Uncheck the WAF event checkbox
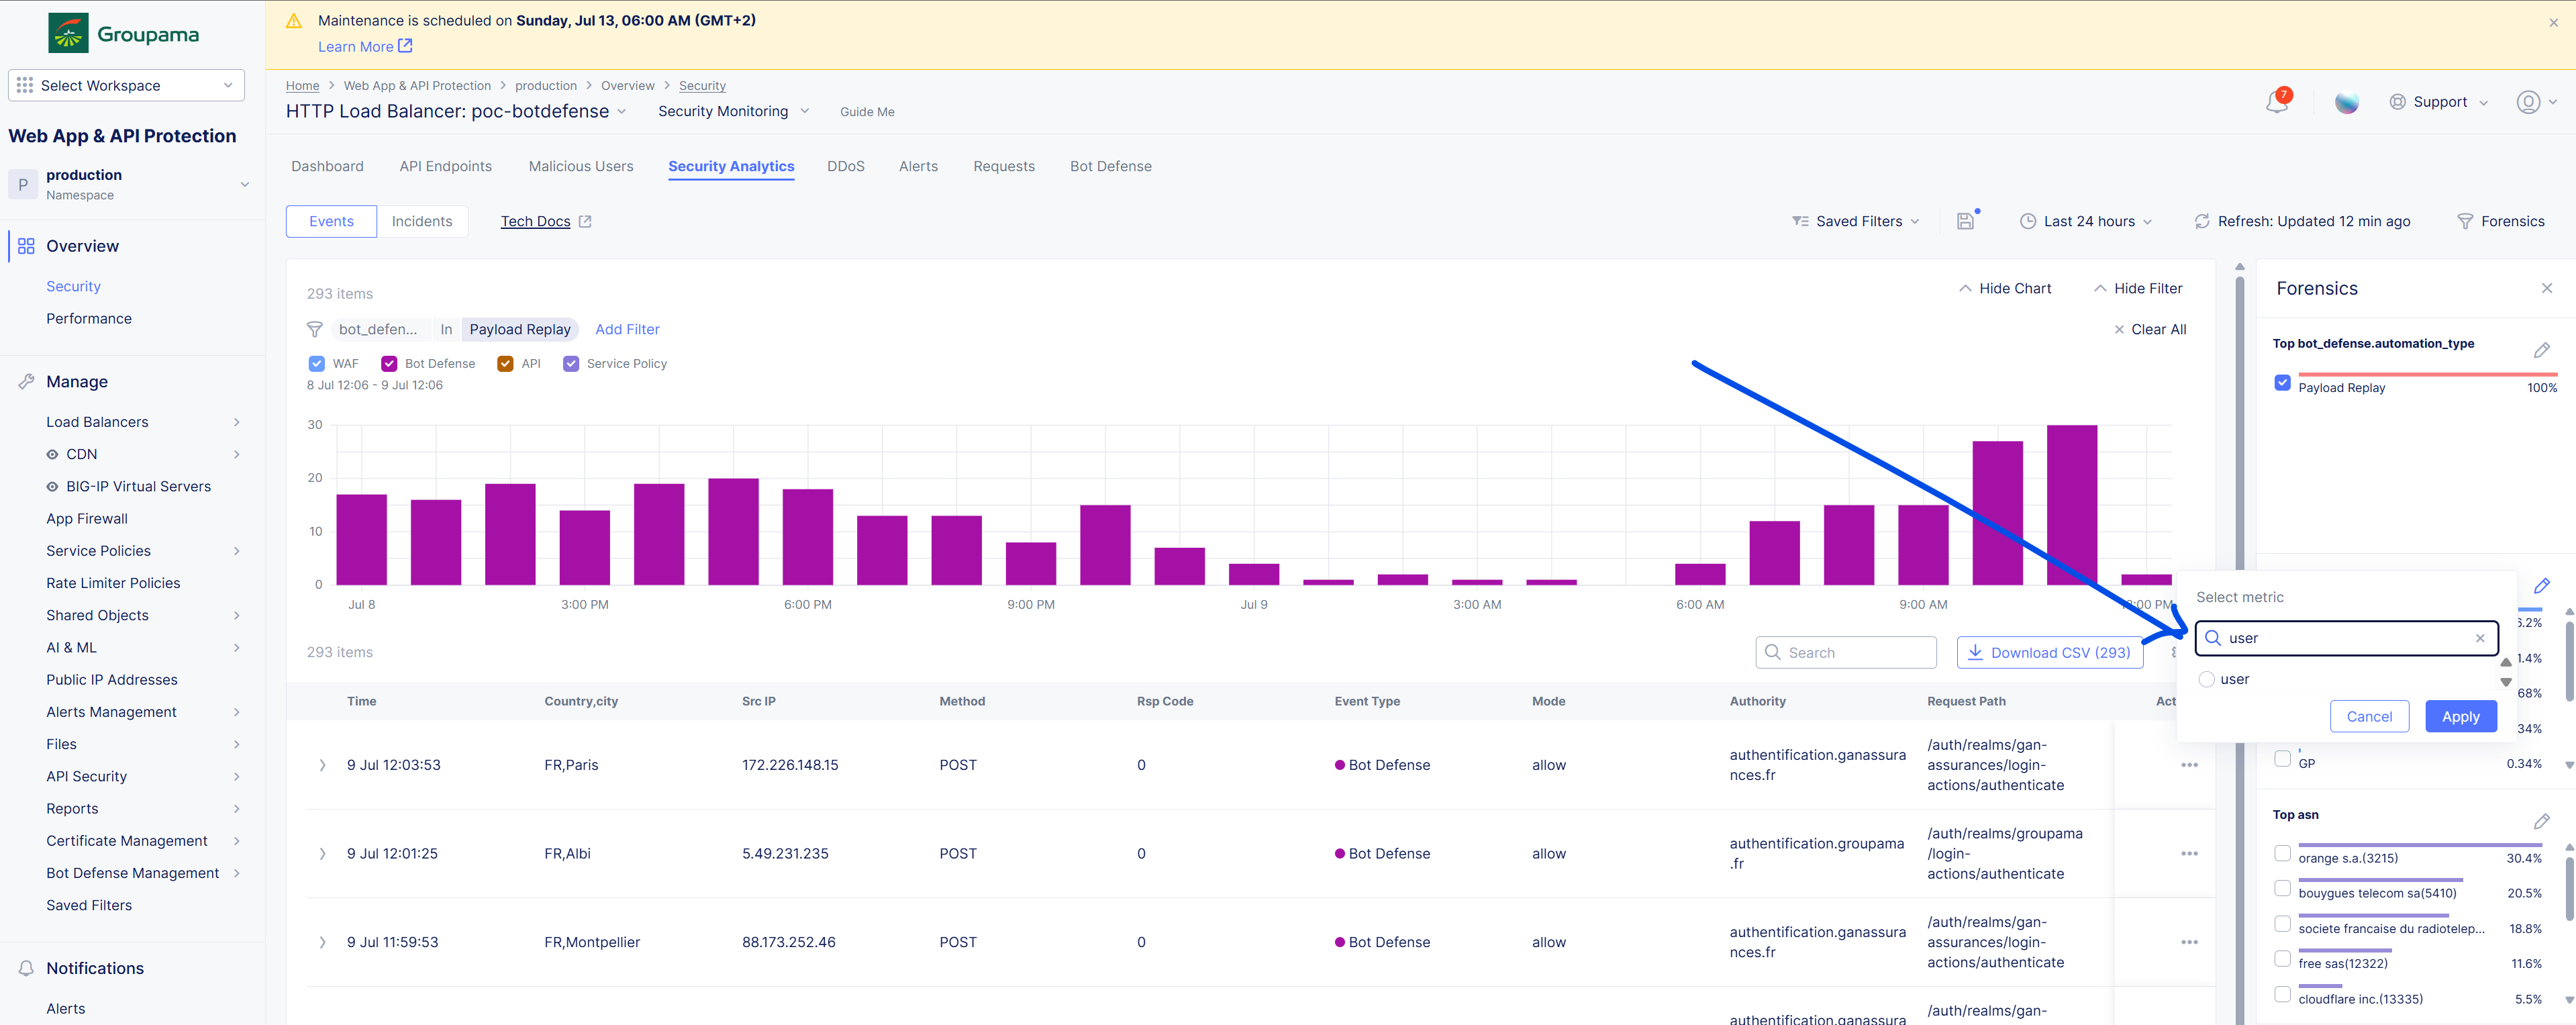 [x=316, y=364]
